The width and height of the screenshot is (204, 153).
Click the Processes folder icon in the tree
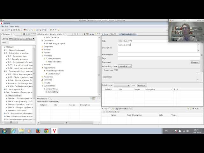[42, 56]
